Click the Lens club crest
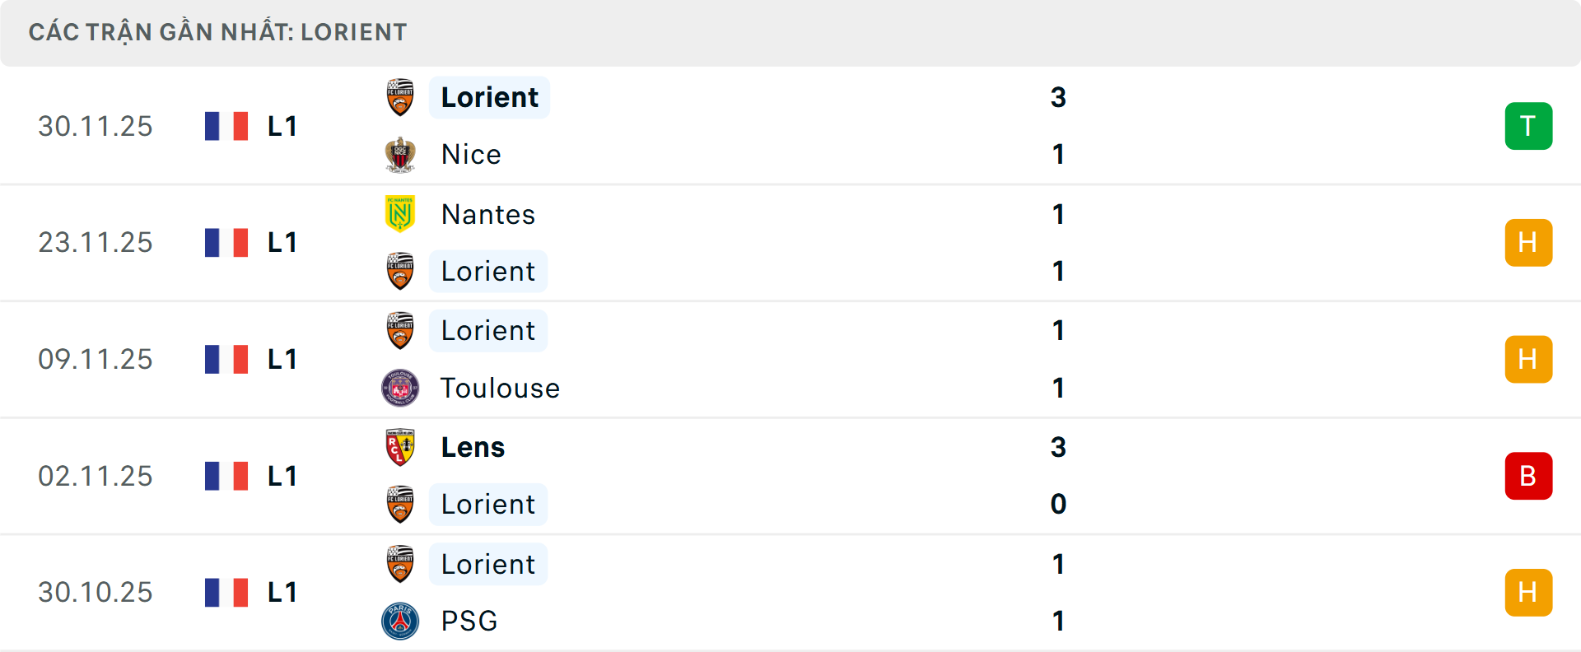 pos(400,448)
